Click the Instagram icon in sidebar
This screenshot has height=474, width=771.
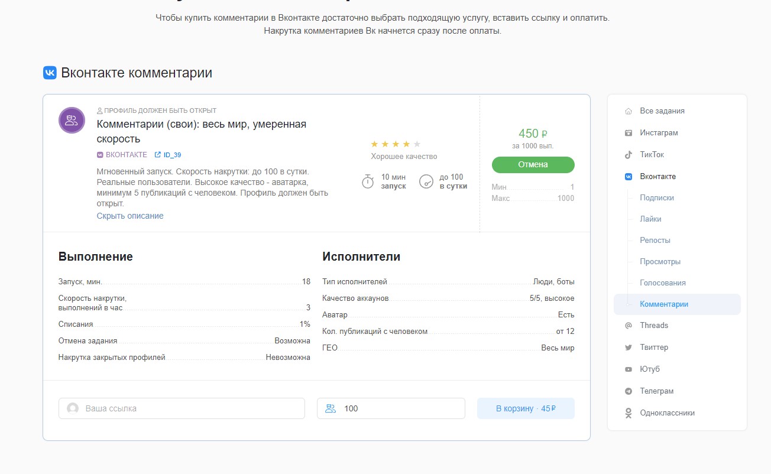[629, 133]
